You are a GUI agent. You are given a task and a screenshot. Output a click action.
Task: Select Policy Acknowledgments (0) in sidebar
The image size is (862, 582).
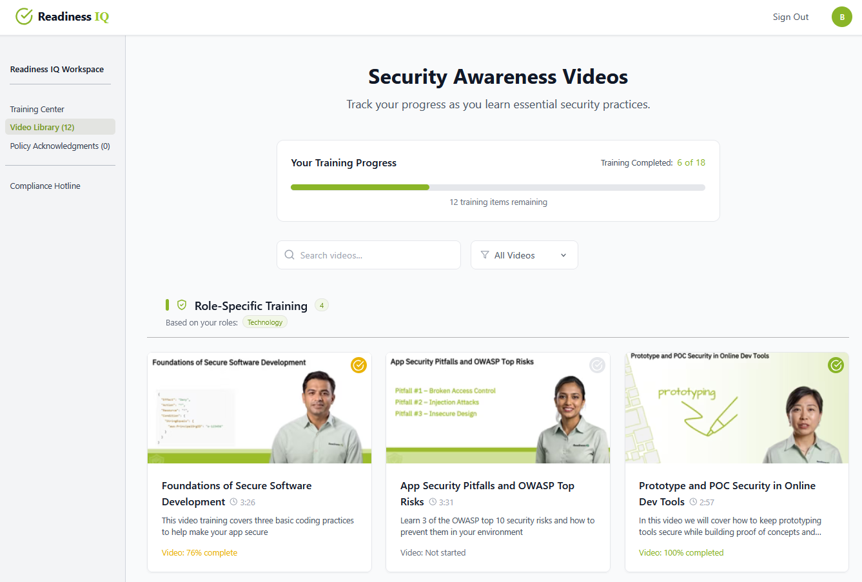[60, 146]
